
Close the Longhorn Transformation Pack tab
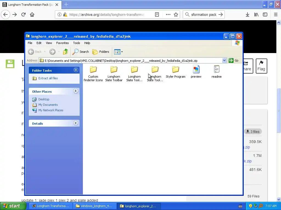click(x=57, y=5)
